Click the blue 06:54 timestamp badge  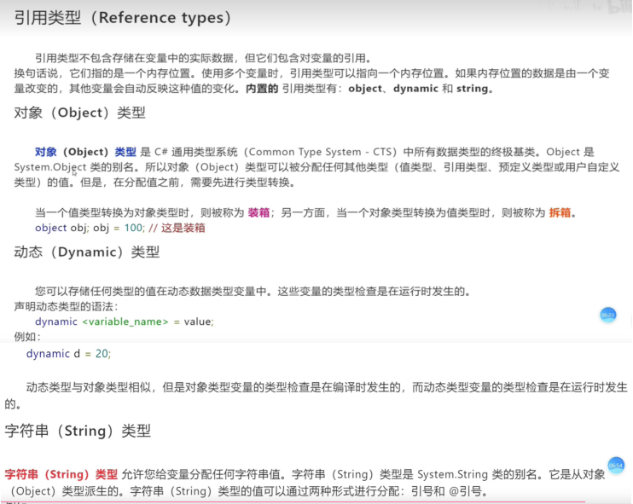[616, 466]
